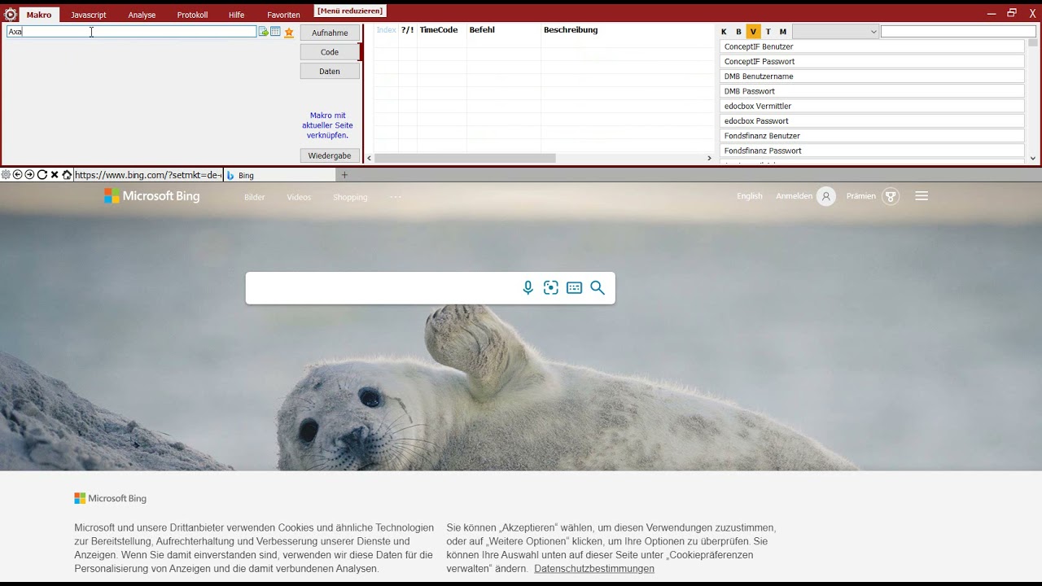Click the Menü reduzieren label
Viewport: 1042px width, 586px height.
(350, 11)
